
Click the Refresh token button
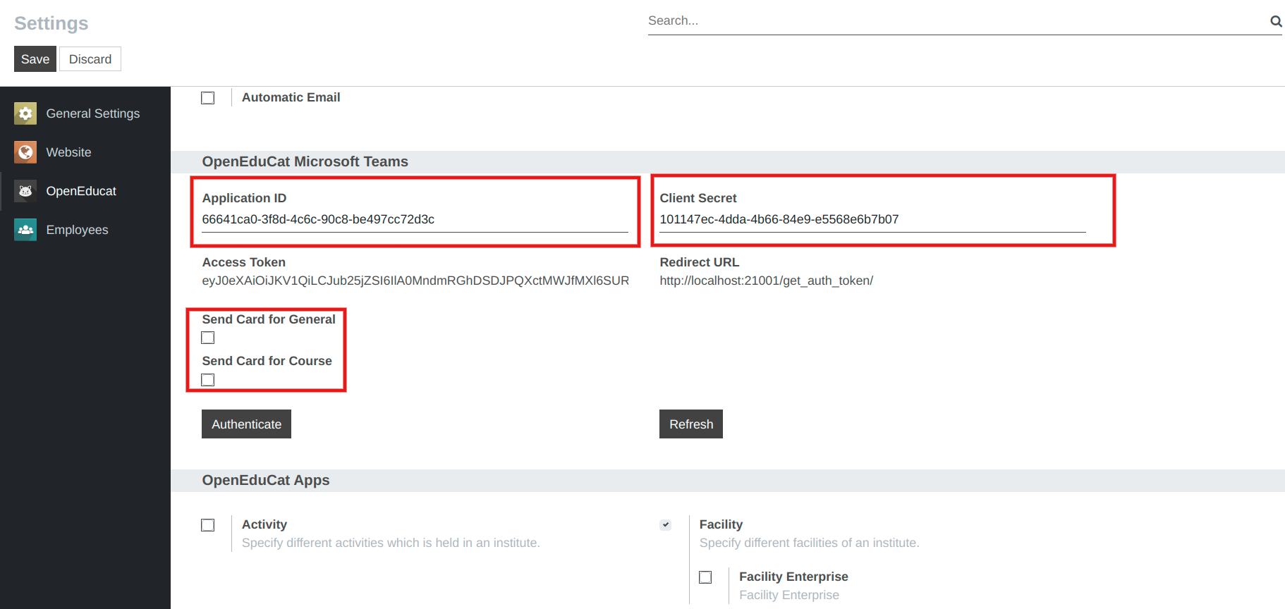[691, 424]
